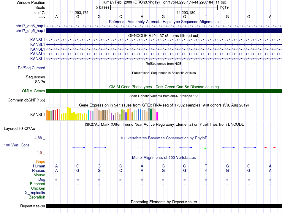Open the RepeatMasker track label

coord(33,206)
